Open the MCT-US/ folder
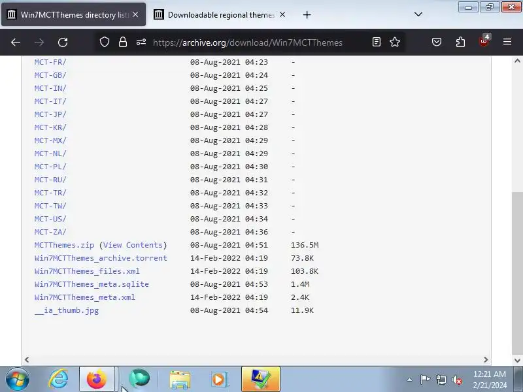 [50, 219]
